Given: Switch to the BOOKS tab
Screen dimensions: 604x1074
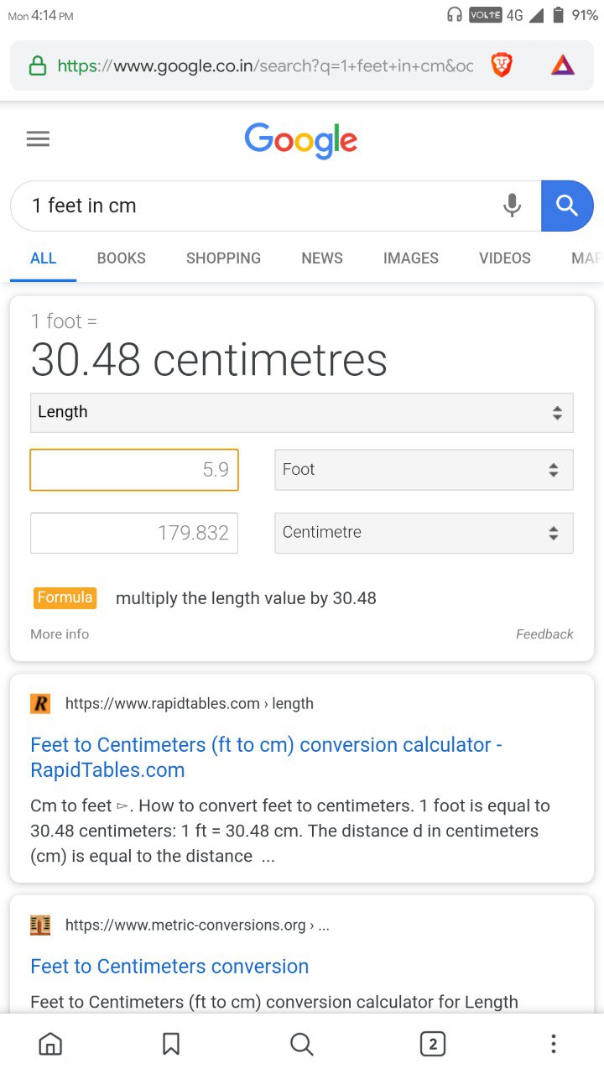Looking at the screenshot, I should (122, 258).
